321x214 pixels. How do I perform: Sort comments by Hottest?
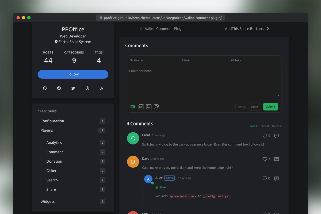[x=277, y=126]
